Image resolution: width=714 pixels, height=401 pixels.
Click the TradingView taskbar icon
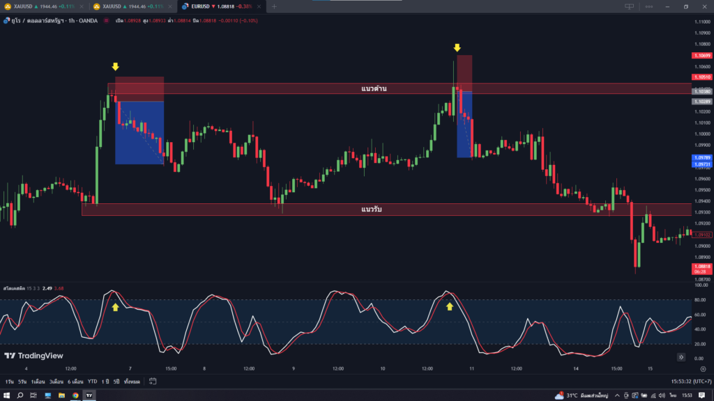point(89,395)
